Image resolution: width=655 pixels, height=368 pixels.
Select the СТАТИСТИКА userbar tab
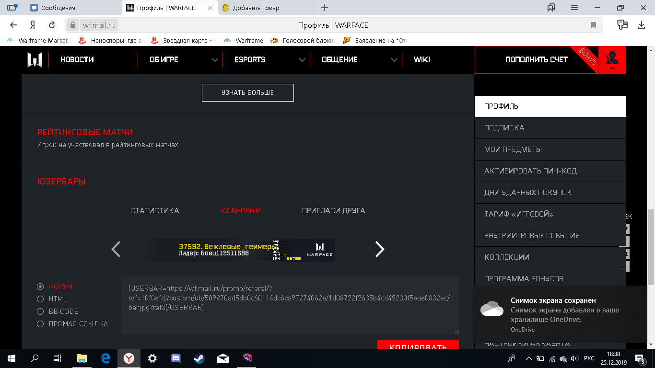[155, 211]
